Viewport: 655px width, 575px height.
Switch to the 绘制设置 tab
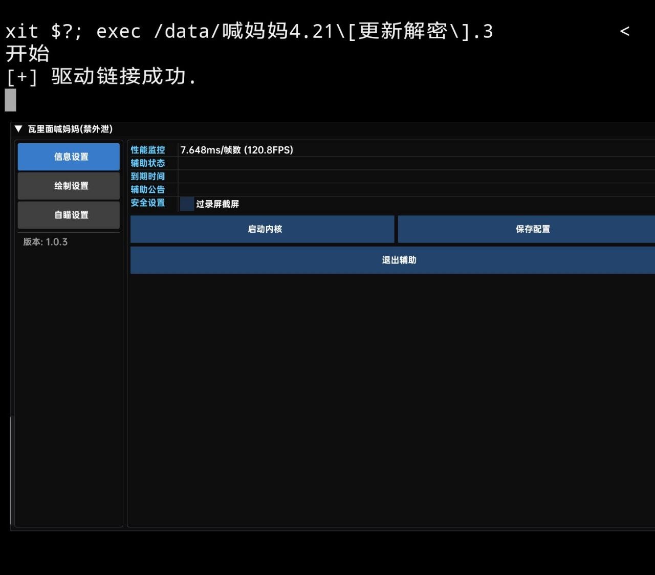point(69,186)
